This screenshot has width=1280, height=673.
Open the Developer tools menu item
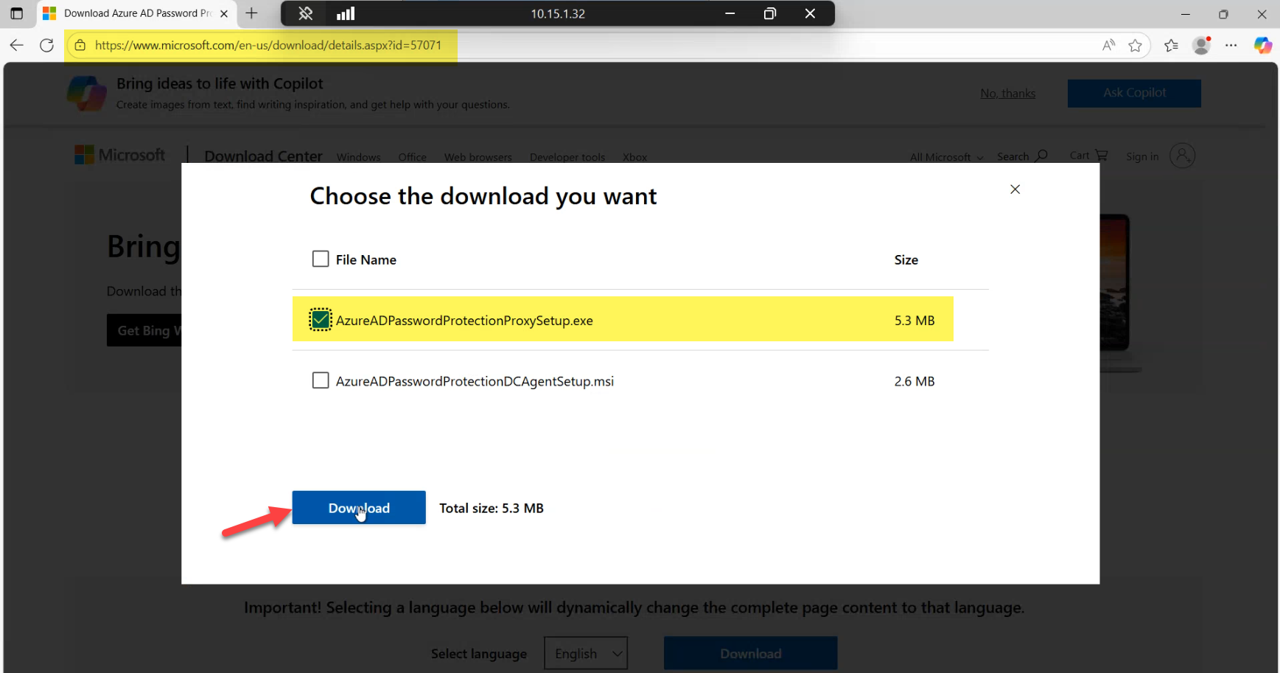point(567,157)
